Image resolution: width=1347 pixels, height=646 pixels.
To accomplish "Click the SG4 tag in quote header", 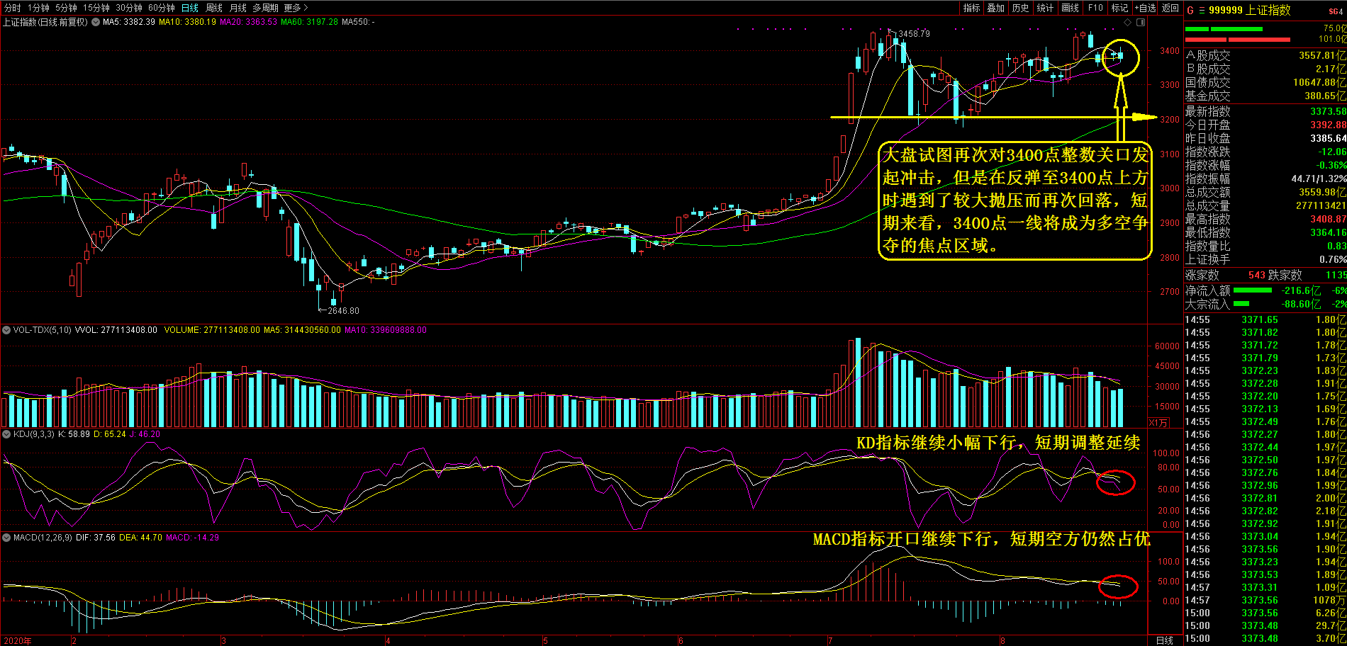I will pos(1336,11).
